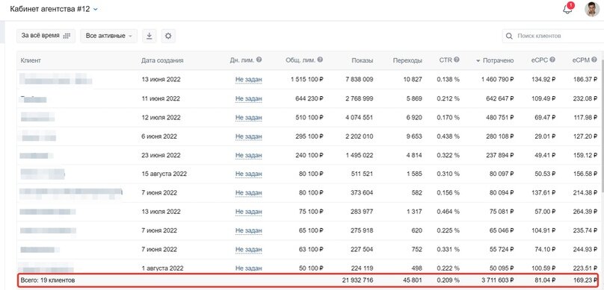Viewport: 604px width, 290px height.
Task: Click Не задан for 13 июня 2022 client
Action: [x=248, y=80]
